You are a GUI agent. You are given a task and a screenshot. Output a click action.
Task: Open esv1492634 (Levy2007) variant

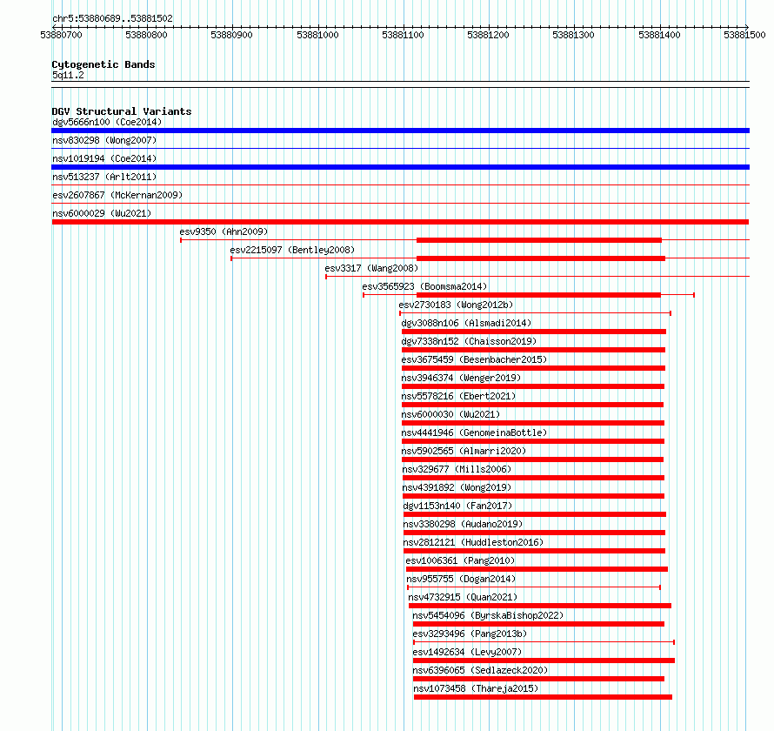pos(467,652)
